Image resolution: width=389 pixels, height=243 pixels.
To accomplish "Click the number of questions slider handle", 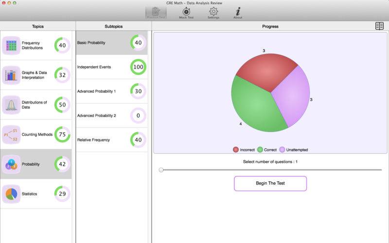I will (x=161, y=170).
